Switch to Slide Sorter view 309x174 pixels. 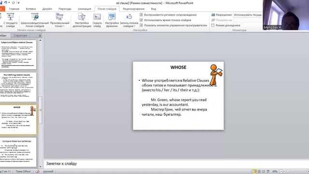pyautogui.click(x=259, y=172)
